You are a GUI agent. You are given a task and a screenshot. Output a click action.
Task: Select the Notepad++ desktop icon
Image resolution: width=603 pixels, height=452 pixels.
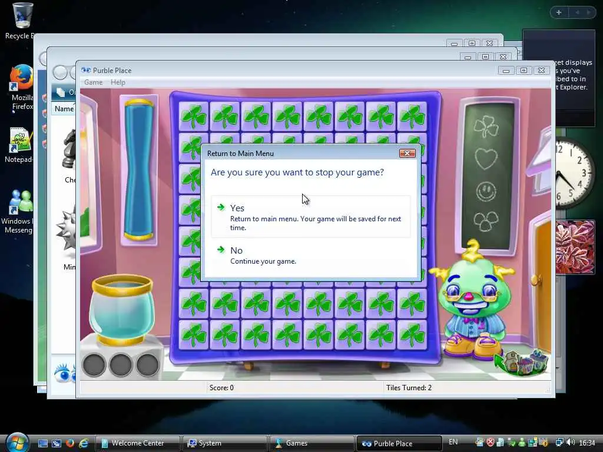tap(19, 145)
